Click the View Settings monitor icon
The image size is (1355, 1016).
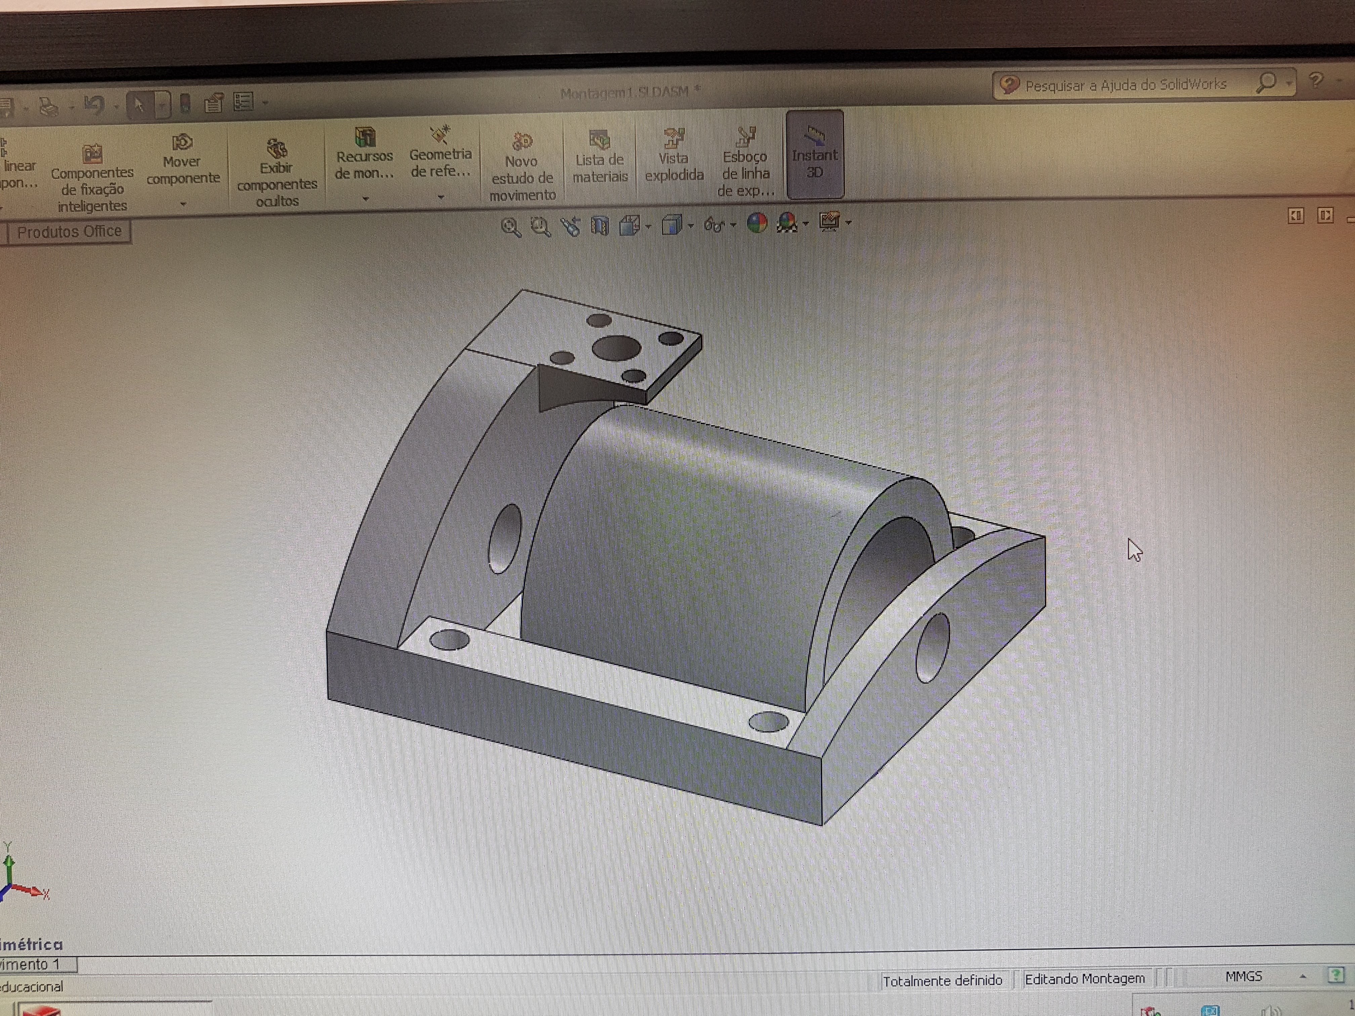(829, 222)
